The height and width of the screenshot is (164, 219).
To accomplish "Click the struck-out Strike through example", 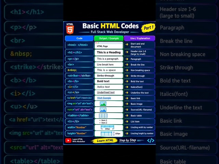I will (109, 76).
